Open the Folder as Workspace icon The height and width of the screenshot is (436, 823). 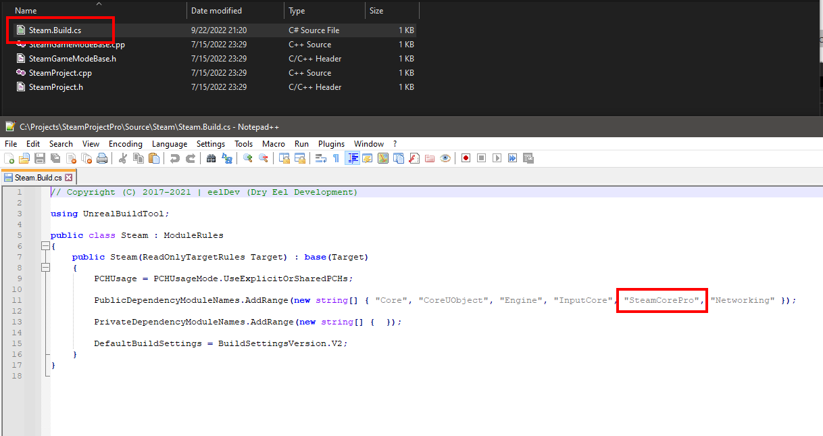coord(430,158)
